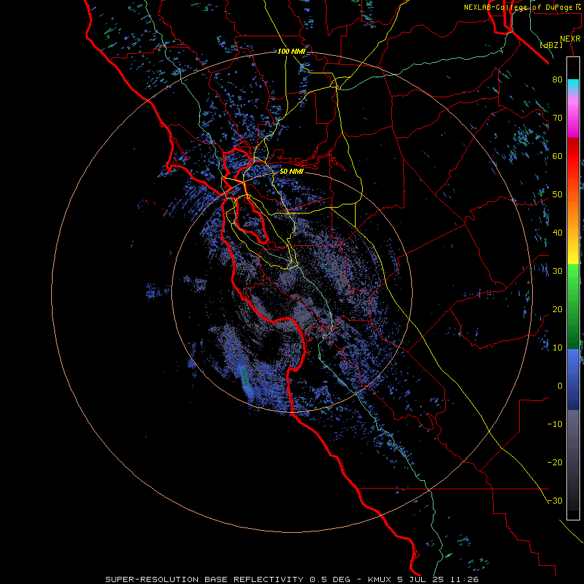Click the 60 value on the dBZ scale
The width and height of the screenshot is (584, 584).
tap(557, 156)
